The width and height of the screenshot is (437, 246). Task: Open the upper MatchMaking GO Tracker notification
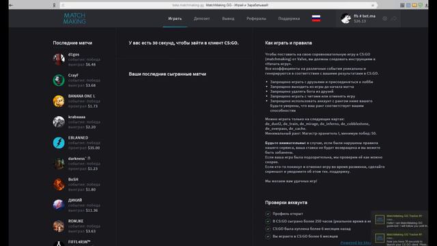[399, 220]
